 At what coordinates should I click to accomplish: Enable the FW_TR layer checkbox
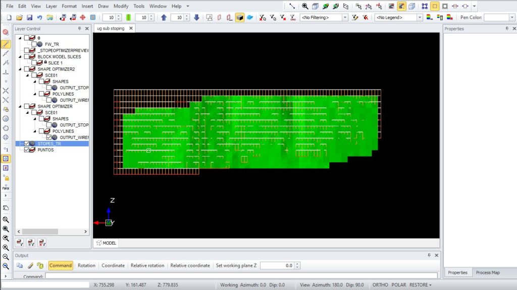[34, 44]
